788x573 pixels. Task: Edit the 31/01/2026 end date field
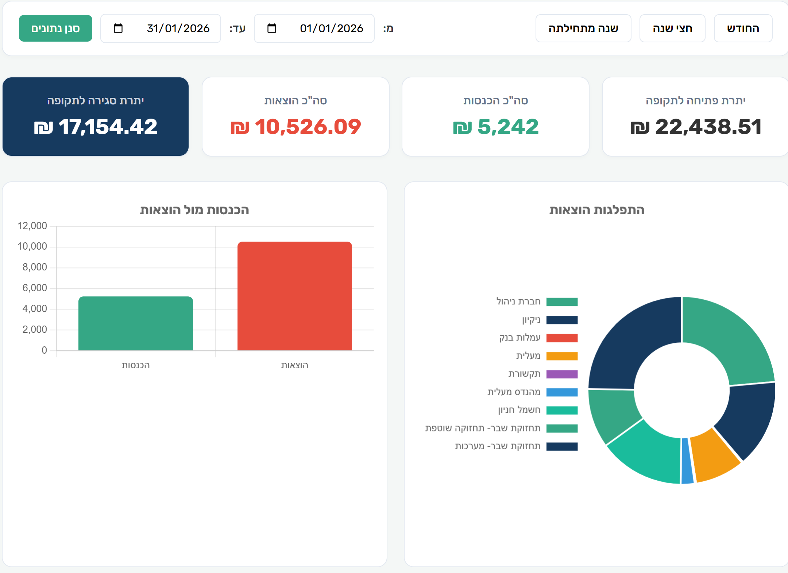pos(161,28)
